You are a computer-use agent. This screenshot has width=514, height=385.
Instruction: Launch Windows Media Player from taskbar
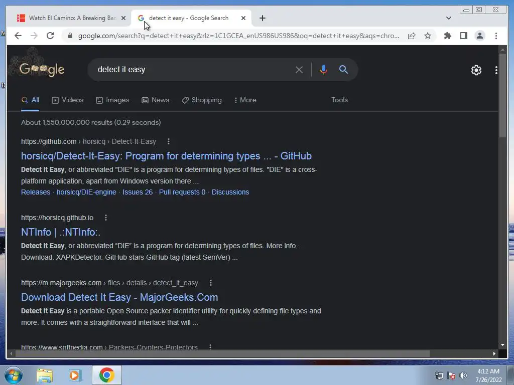75,375
